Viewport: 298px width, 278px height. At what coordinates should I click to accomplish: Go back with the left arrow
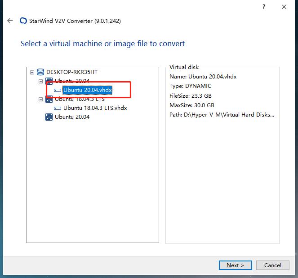click(10, 21)
